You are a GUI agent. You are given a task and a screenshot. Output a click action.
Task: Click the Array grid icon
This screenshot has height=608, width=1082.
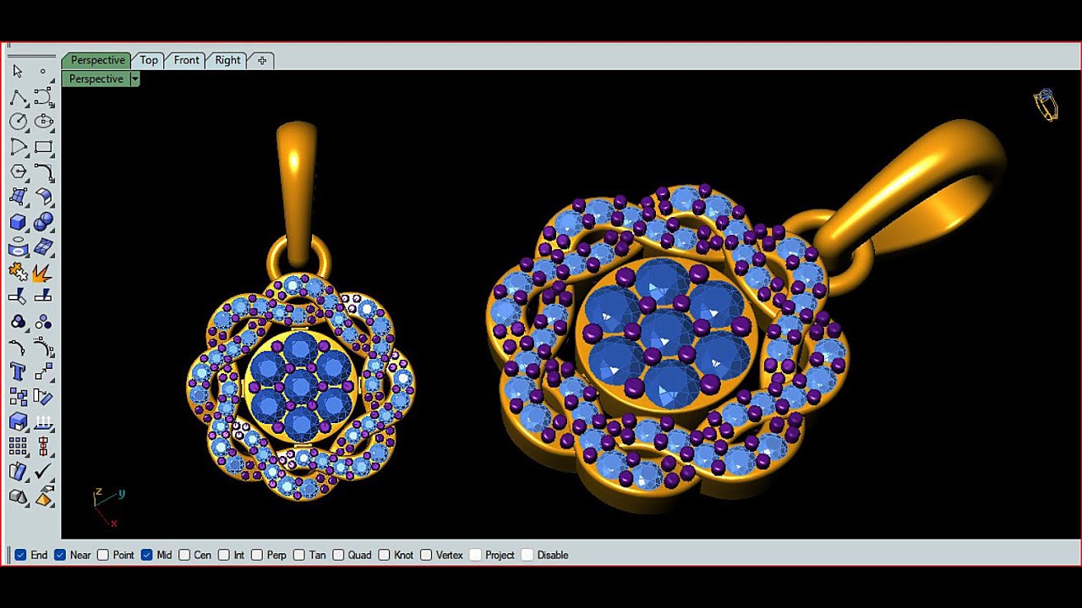point(18,447)
